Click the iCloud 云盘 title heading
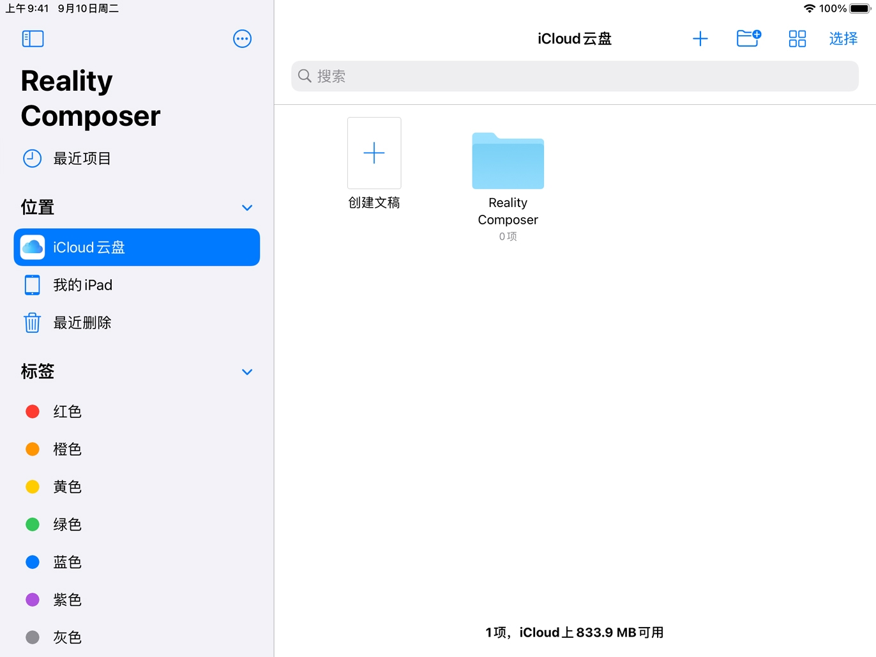 (575, 39)
